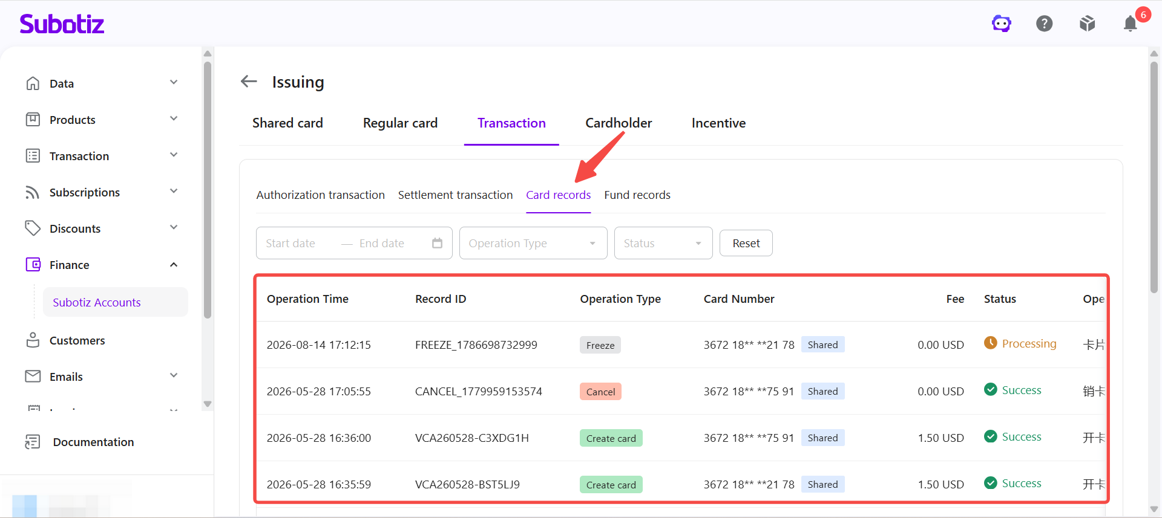Viewport: 1162px width, 518px height.
Task: Click Create card tag for VCA260528-C3XDG1H
Action: coord(611,438)
